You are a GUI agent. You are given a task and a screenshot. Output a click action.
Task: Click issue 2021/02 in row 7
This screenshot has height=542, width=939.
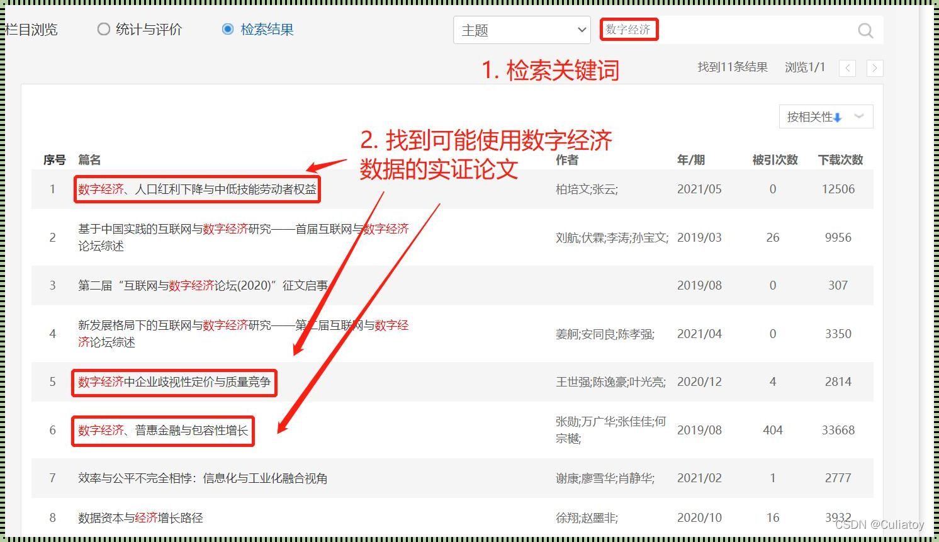[699, 478]
